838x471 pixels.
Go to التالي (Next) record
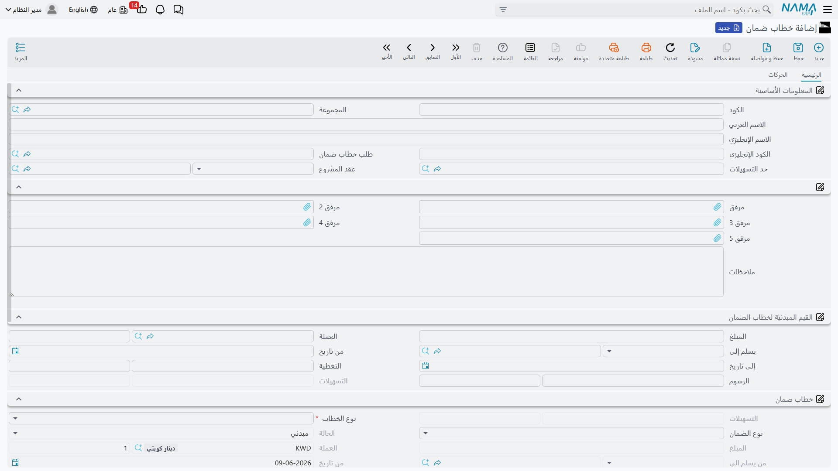coord(409,48)
